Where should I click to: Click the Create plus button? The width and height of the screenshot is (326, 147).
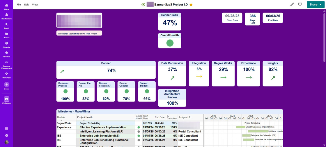point(6,85)
